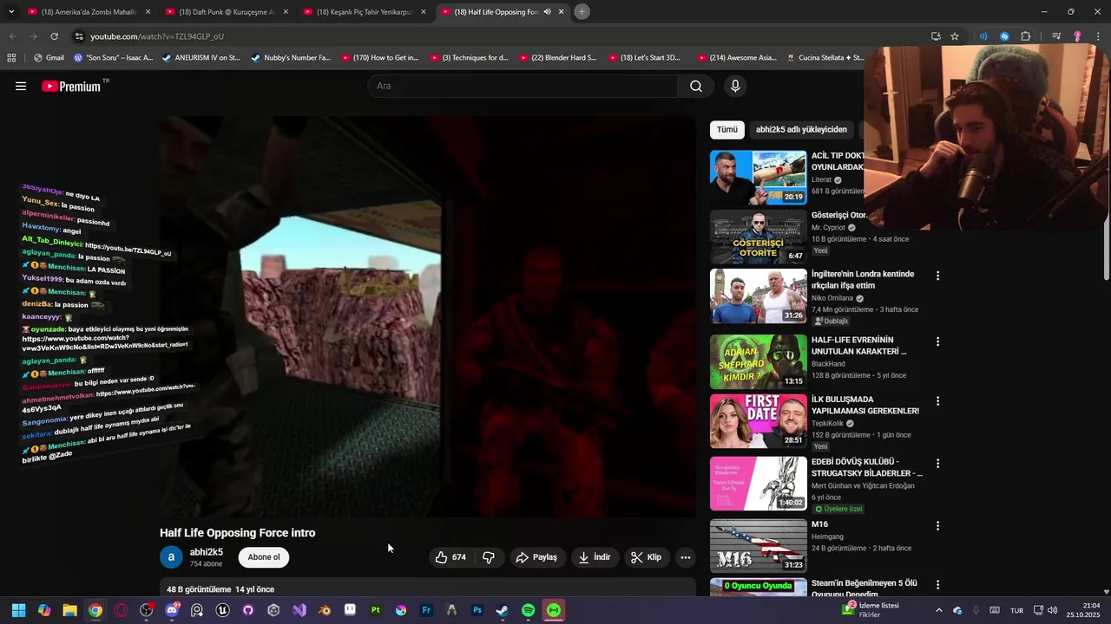
Task: Click the Paylaş share button
Action: coord(536,557)
